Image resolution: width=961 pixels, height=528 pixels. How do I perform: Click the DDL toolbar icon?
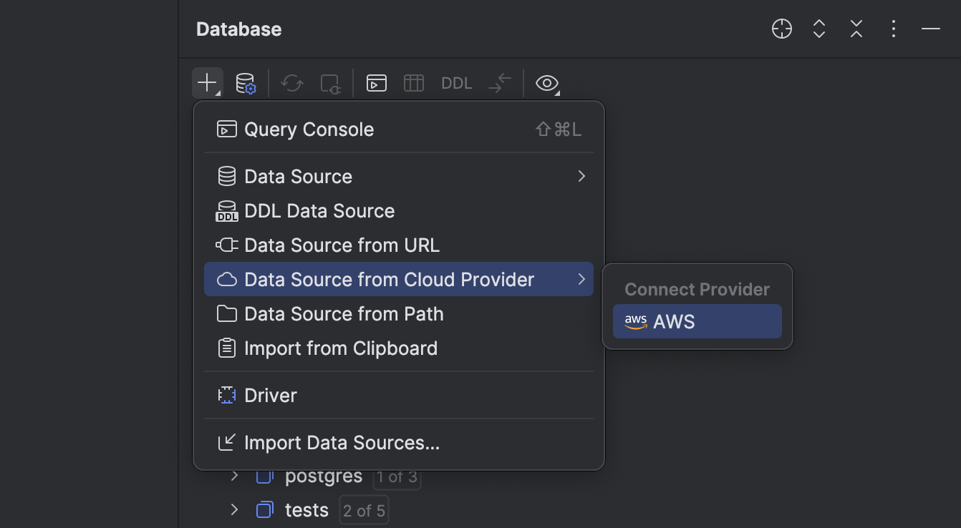tap(456, 83)
